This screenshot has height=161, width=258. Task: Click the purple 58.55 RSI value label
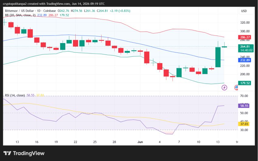(244, 106)
